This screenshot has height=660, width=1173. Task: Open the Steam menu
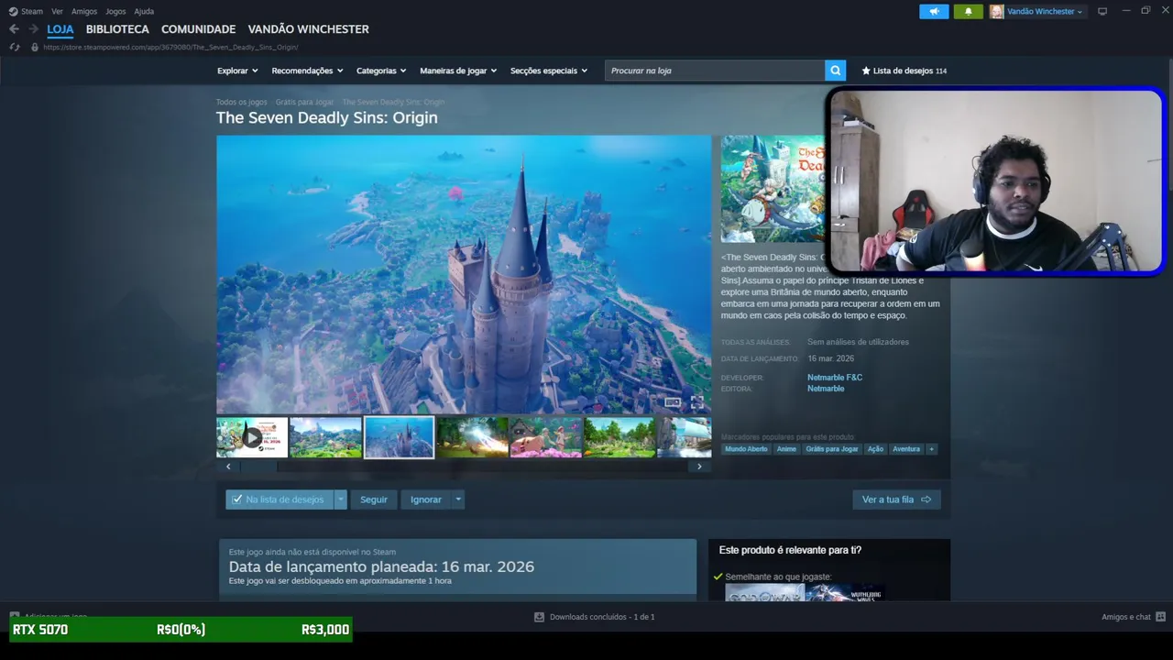pyautogui.click(x=32, y=11)
